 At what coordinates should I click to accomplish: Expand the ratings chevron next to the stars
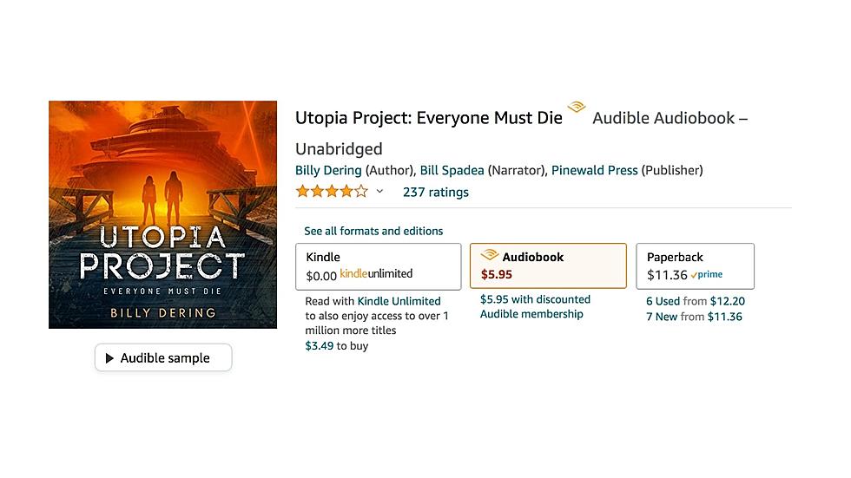pyautogui.click(x=380, y=192)
